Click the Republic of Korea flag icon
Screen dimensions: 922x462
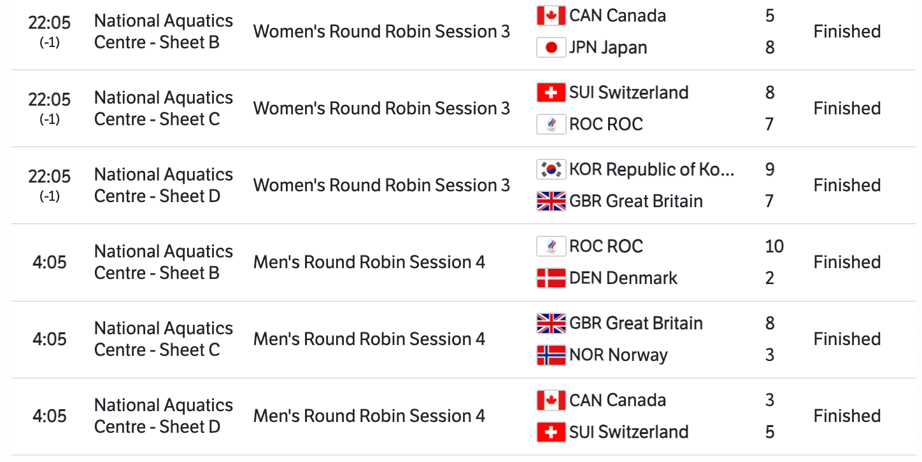[551, 170]
